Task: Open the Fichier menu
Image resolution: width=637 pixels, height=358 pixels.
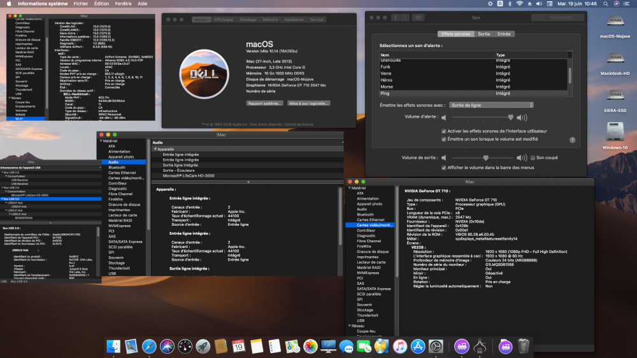Action: [x=80, y=4]
